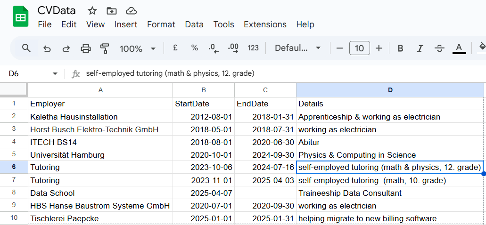Open the zoom 100% dropdown
486x225 pixels.
[137, 48]
